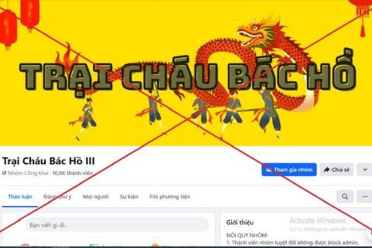Click the Bạn viết gì đi post field
Screen dimensions: 372x248
[117, 225]
